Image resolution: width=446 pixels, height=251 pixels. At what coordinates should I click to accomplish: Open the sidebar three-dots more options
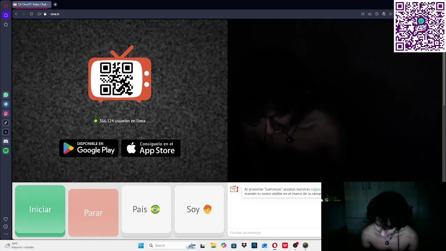point(6,234)
